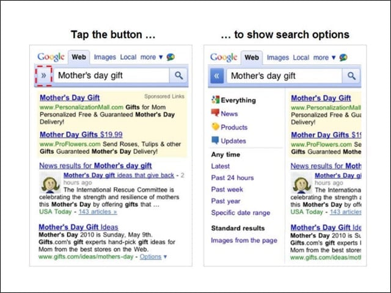Open the Google chat bubble icon in the left panel
Screen dimensions: 391x293
pyautogui.click(x=170, y=57)
